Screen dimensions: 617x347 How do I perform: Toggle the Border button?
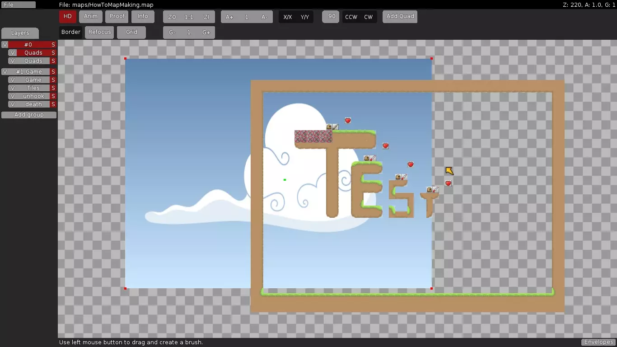click(x=71, y=33)
